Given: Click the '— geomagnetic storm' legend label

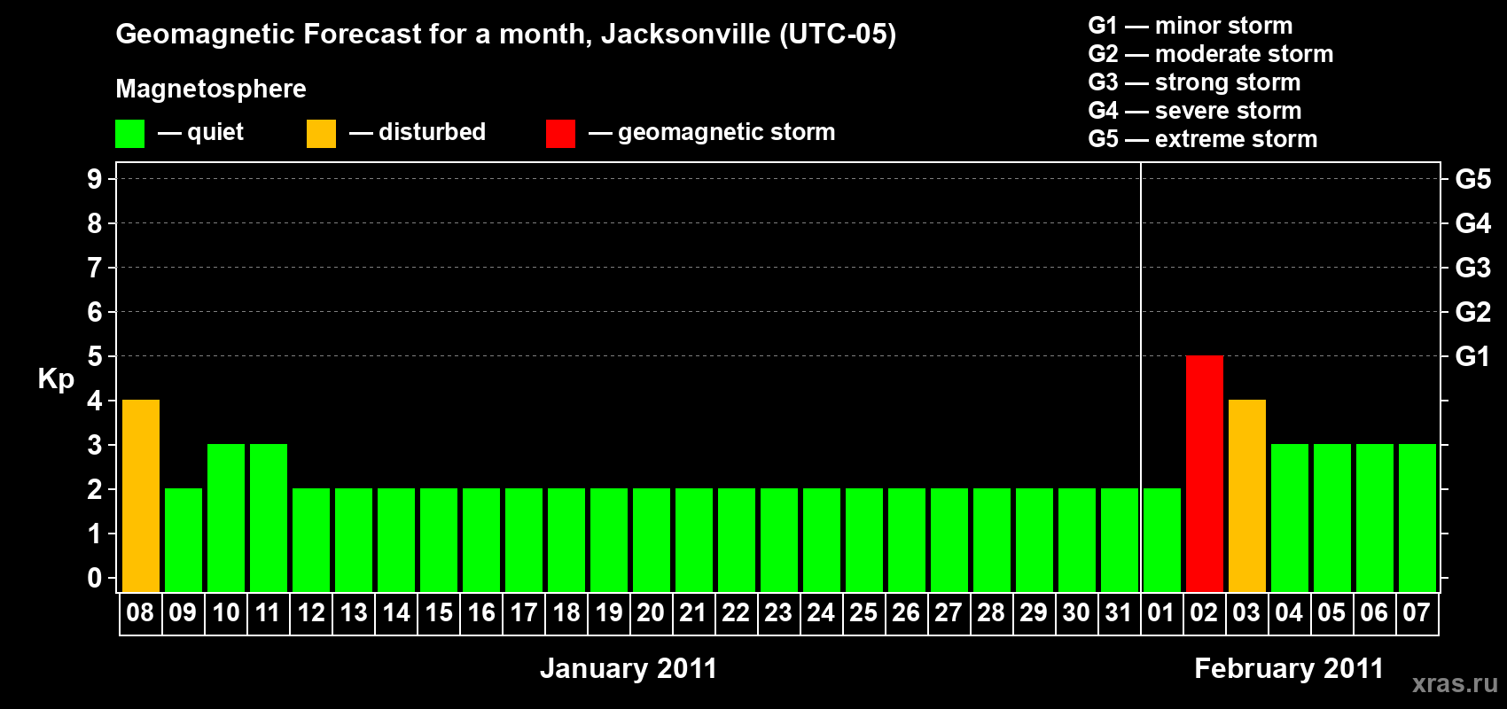Looking at the screenshot, I should [712, 133].
